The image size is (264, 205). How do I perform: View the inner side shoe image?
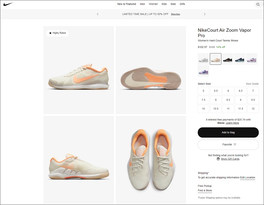pos(79,160)
